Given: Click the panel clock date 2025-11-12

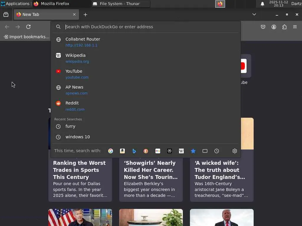Looking at the screenshot, I should [278, 4].
